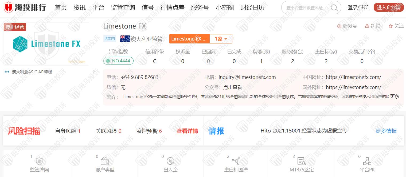Open 监管牌照 shield icon
The width and height of the screenshot is (406, 177).
click(x=39, y=161)
